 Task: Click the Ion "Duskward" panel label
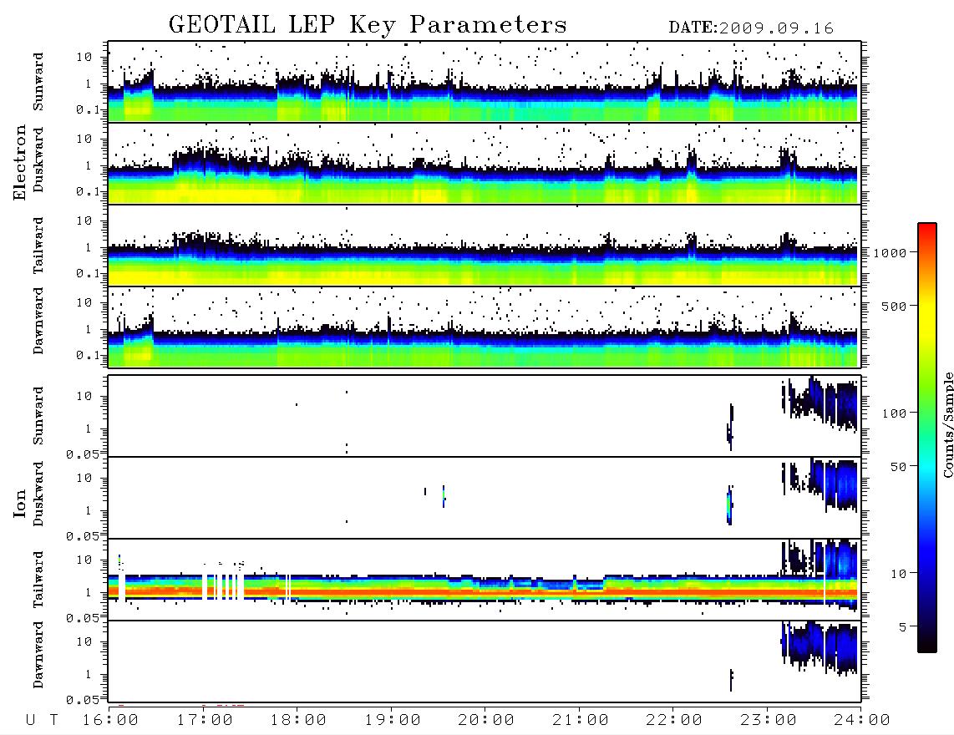38,494
